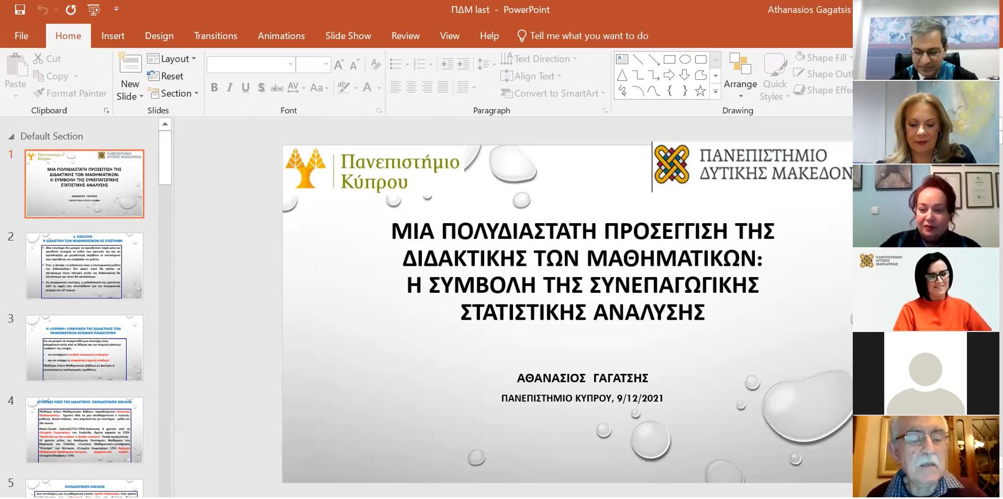1003x499 pixels.
Task: Click Convert to SmartArt button
Action: tap(554, 93)
